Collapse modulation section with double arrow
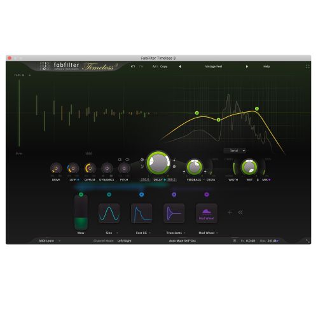 coord(240,212)
